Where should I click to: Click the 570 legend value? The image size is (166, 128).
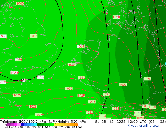tap(61, 127)
